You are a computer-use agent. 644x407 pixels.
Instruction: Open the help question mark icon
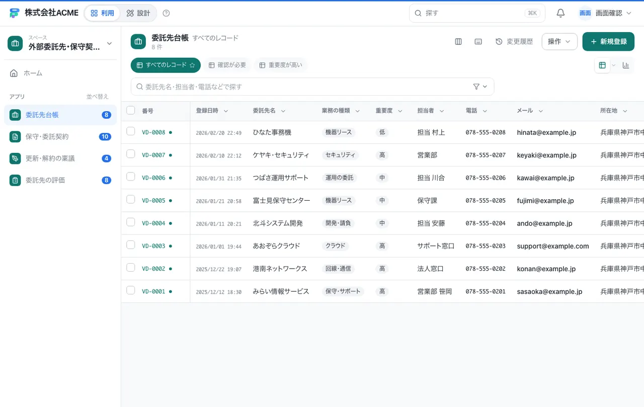point(167,13)
